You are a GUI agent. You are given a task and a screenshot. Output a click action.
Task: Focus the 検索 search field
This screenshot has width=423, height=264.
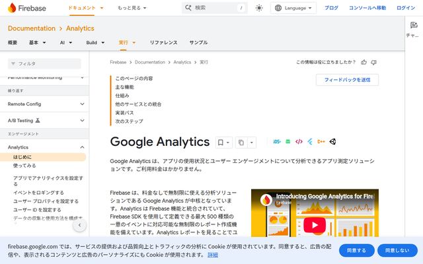214,8
